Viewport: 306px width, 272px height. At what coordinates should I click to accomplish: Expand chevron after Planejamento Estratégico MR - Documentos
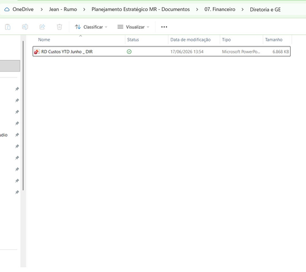[x=197, y=9]
